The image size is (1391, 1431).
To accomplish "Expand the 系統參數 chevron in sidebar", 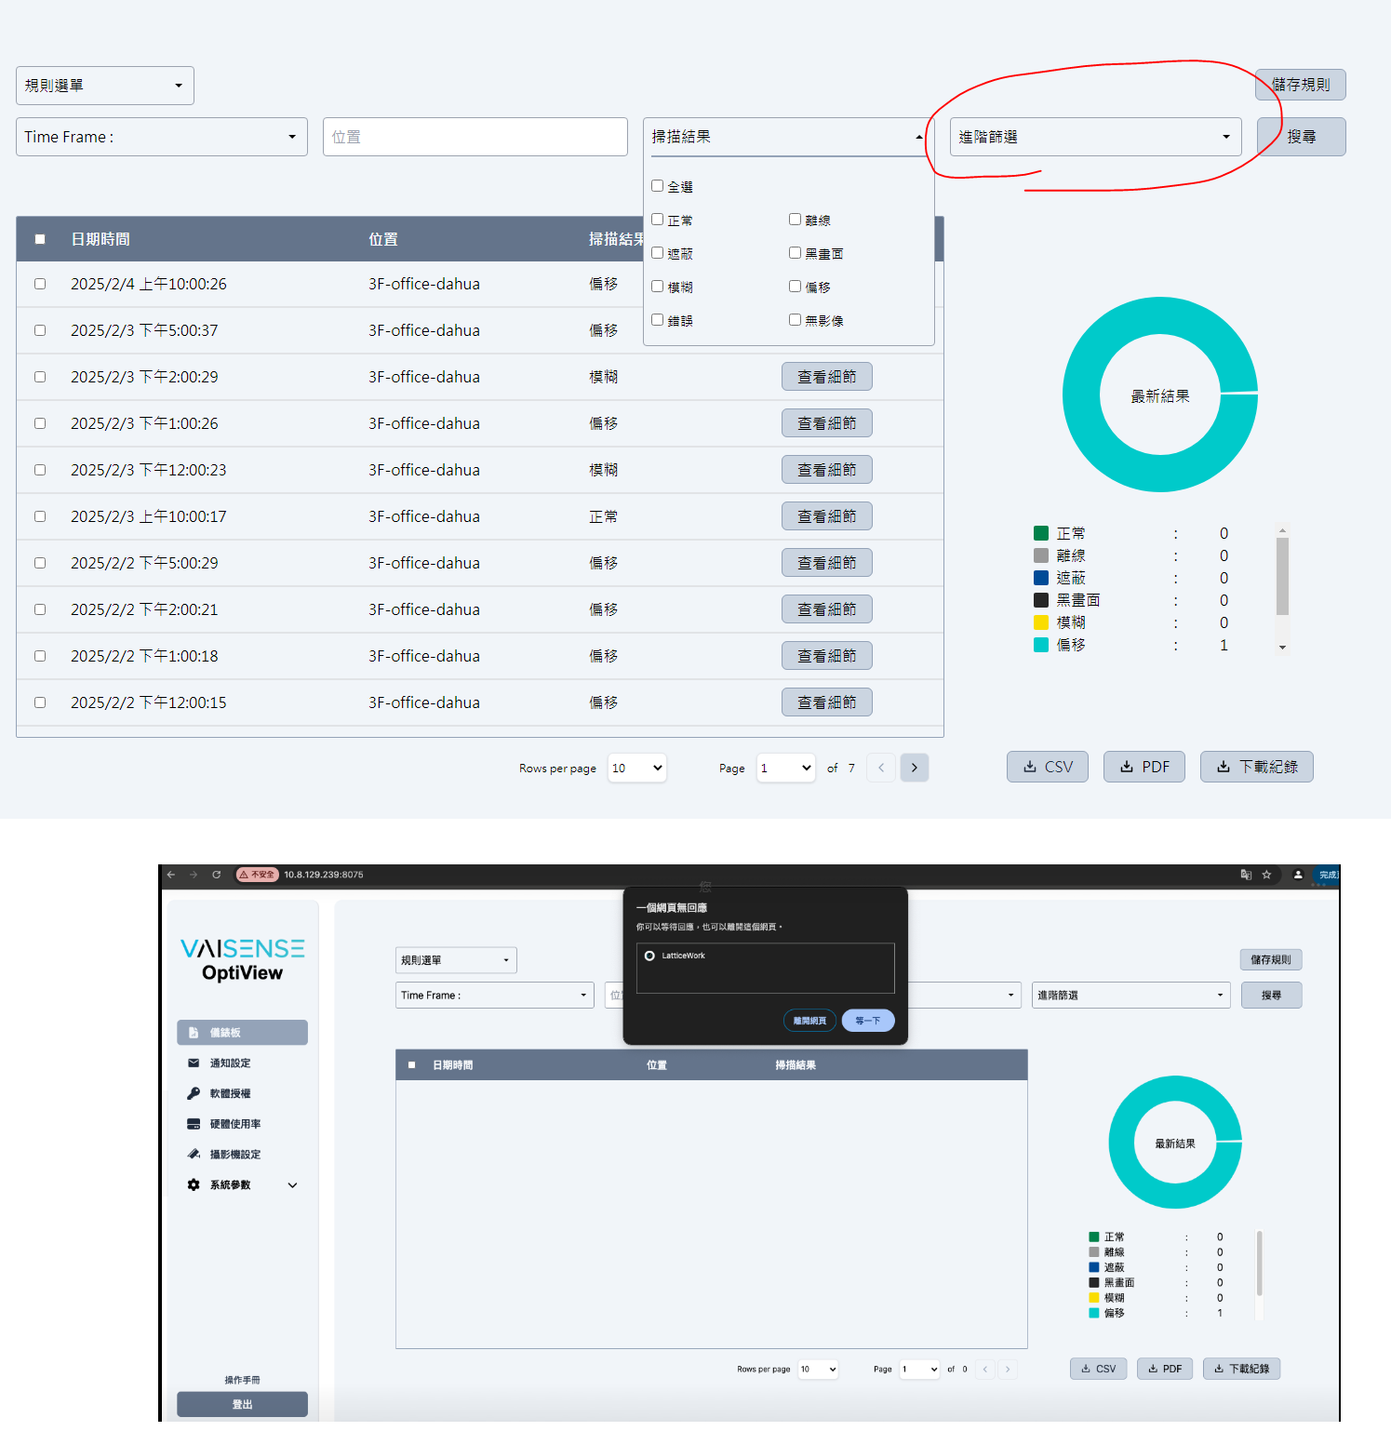I will 292,1185.
